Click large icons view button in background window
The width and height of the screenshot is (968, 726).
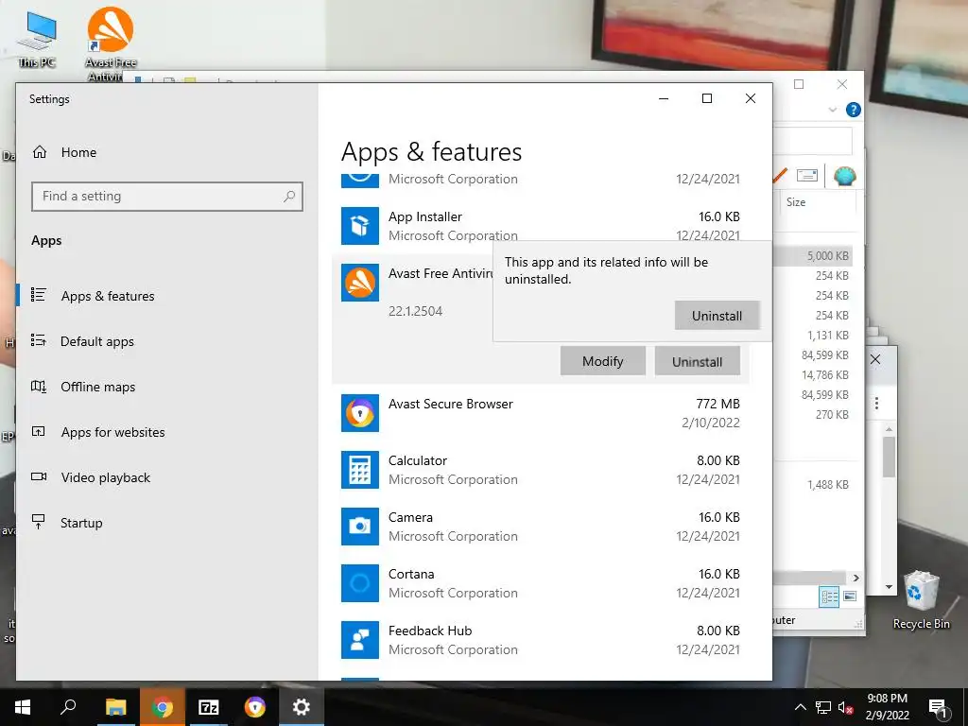[850, 596]
